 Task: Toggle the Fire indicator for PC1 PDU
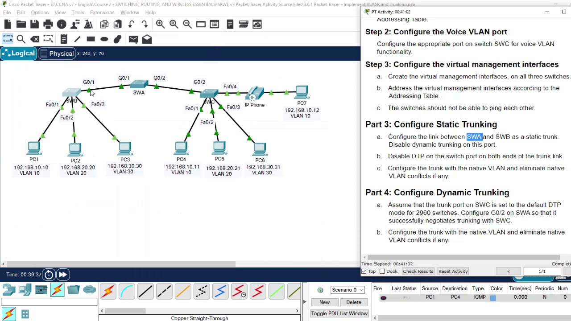click(x=383, y=297)
